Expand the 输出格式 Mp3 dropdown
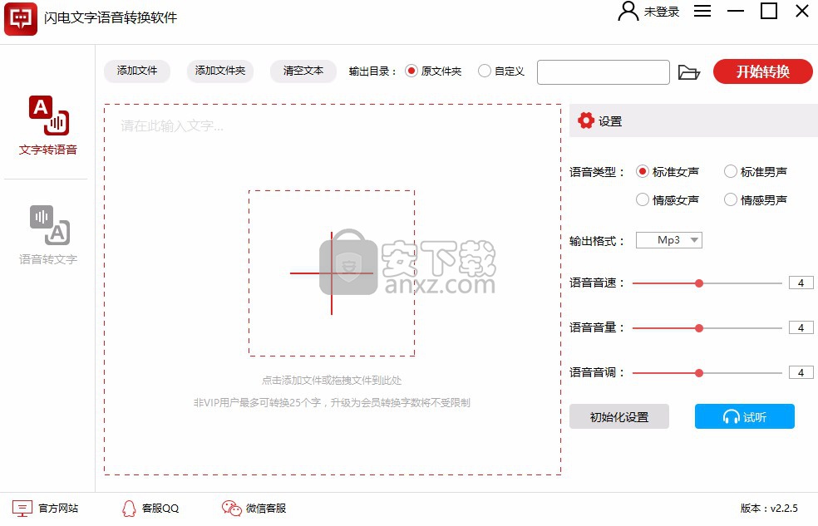The width and height of the screenshot is (818, 526). pyautogui.click(x=669, y=240)
